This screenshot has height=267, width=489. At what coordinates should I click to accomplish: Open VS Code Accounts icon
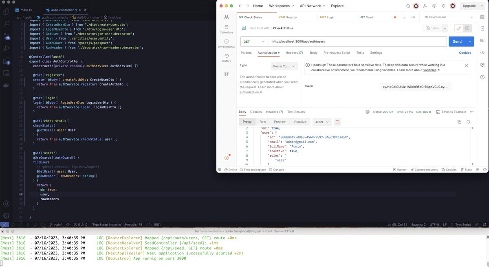7,204
